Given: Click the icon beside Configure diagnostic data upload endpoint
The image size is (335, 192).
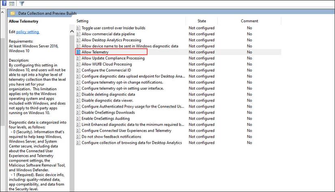Looking at the screenshot, I should [x=78, y=76].
